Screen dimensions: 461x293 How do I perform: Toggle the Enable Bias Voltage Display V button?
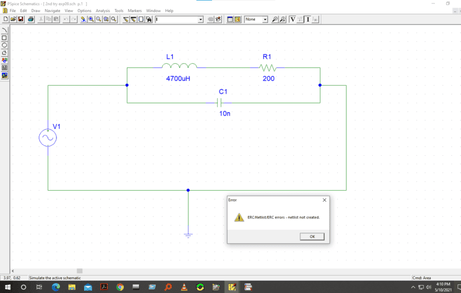(292, 19)
